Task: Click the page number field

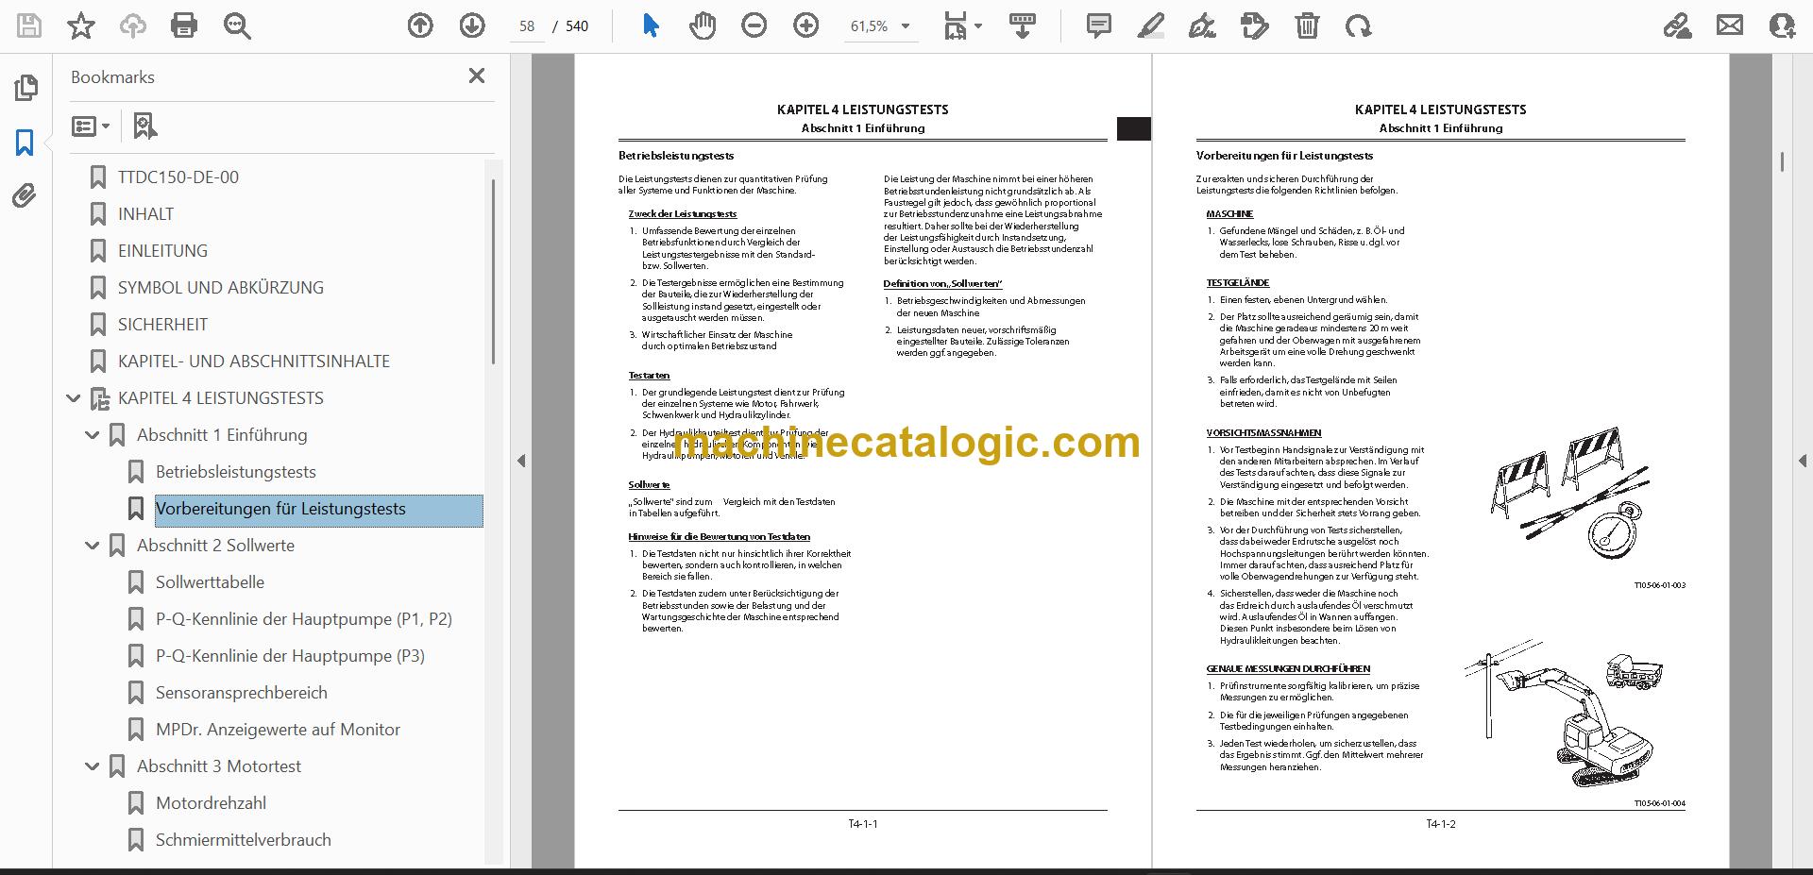Action: point(526,26)
